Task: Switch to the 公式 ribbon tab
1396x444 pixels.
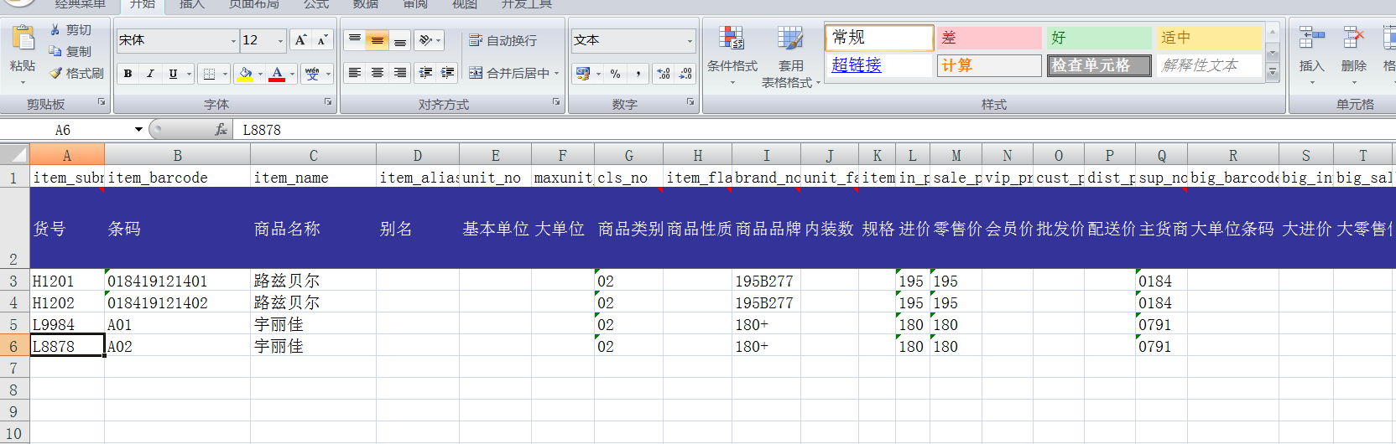Action: coord(316,4)
